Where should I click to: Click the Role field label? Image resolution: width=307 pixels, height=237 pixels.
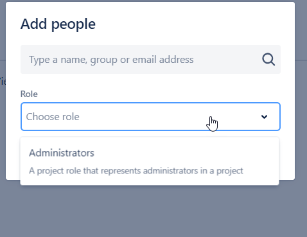pyautogui.click(x=29, y=94)
